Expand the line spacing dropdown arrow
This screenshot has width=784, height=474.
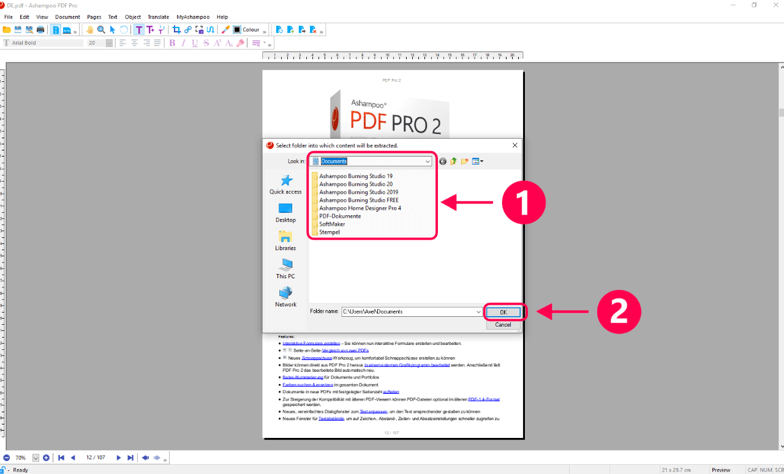pyautogui.click(x=264, y=43)
